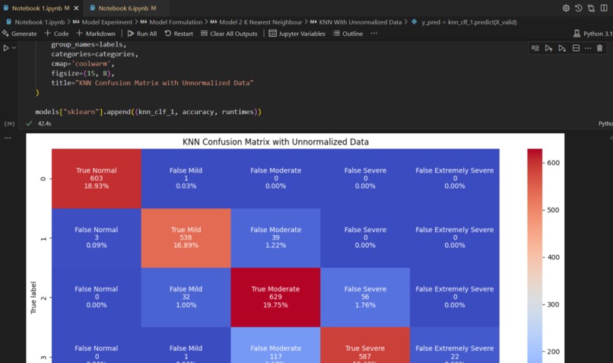613x363 pixels.
Task: Click the colorbar near 600 tick
Action: tap(535, 162)
